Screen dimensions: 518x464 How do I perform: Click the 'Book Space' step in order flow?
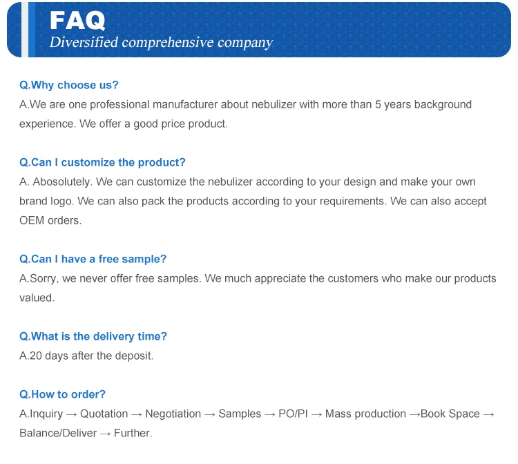click(x=450, y=414)
